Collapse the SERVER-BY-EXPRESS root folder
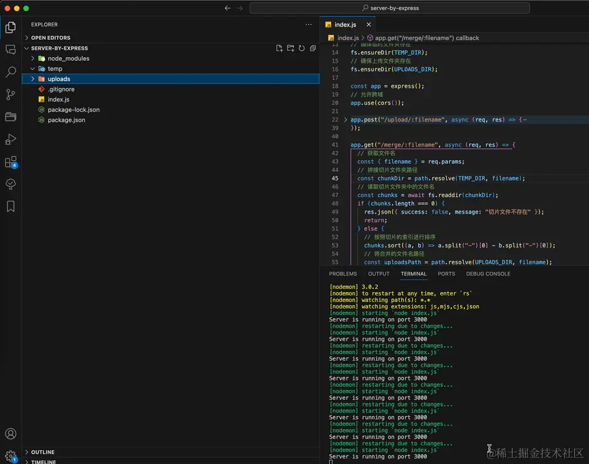This screenshot has width=589, height=464. 26,48
